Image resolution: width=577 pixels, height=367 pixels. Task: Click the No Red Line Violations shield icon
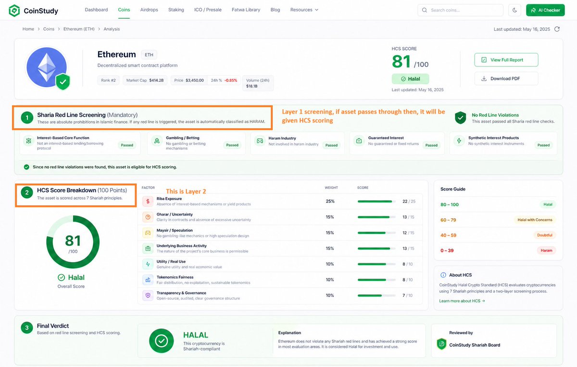(461, 118)
